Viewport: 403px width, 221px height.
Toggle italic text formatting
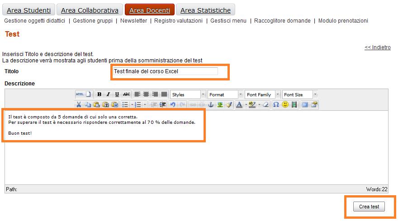pyautogui.click(x=108, y=94)
